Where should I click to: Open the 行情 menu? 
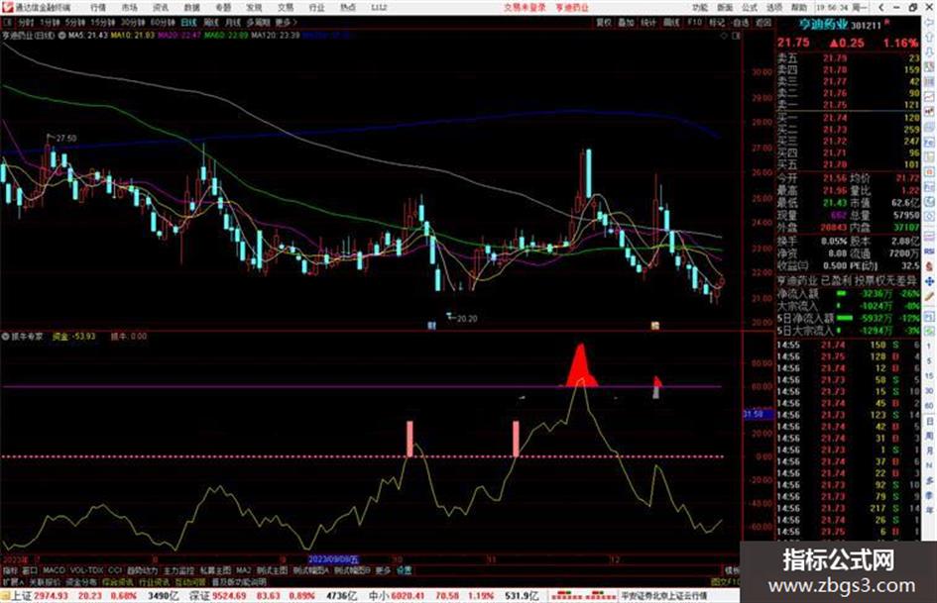point(98,8)
